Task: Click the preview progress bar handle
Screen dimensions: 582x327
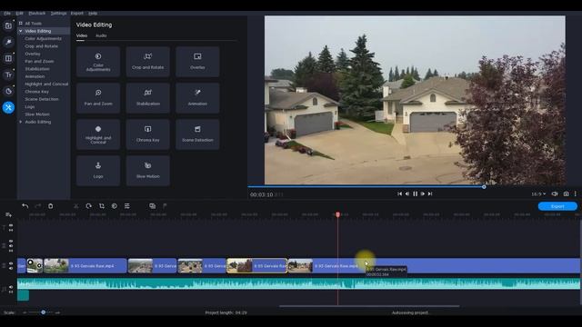Action: tap(484, 187)
